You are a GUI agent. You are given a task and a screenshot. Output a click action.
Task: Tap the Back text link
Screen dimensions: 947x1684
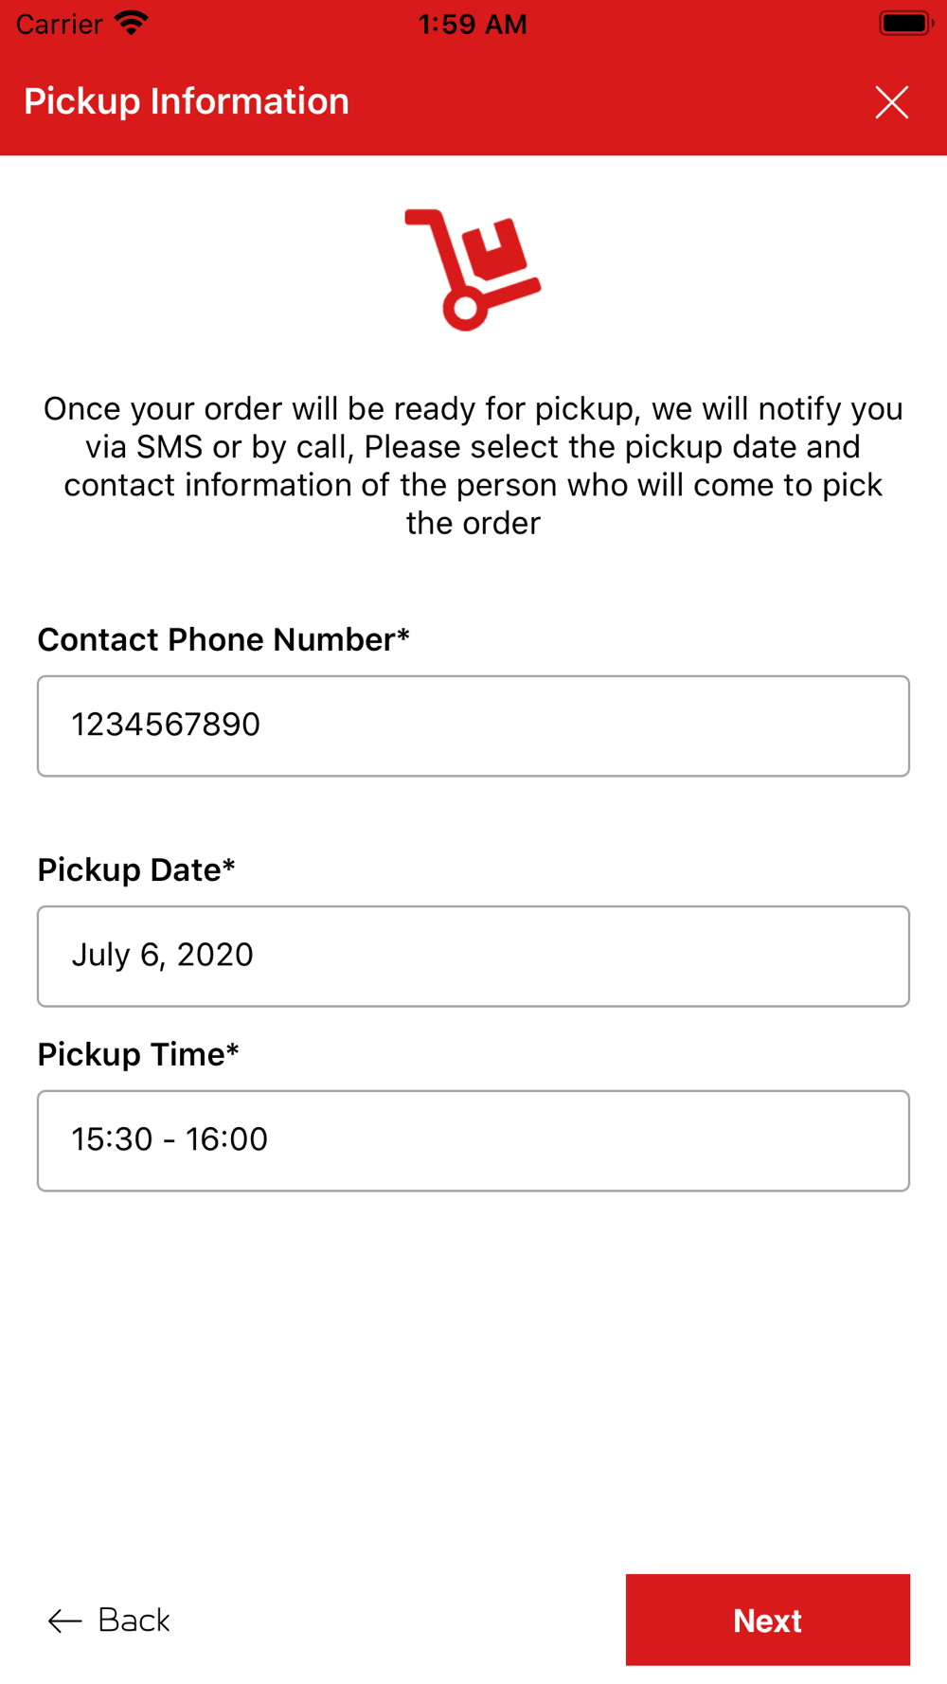134,1621
